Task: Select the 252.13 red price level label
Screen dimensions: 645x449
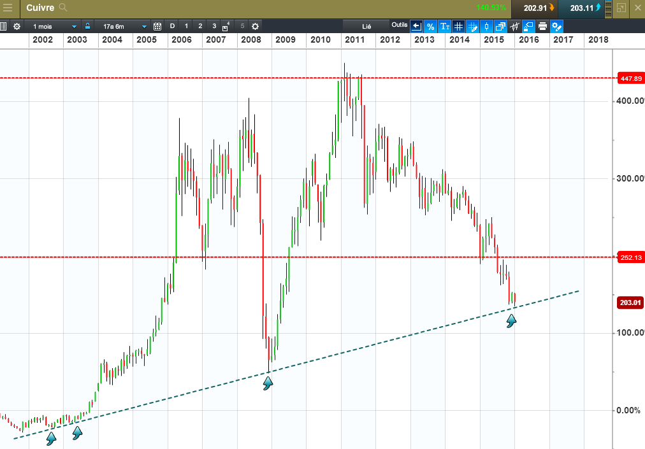Action: 631,257
